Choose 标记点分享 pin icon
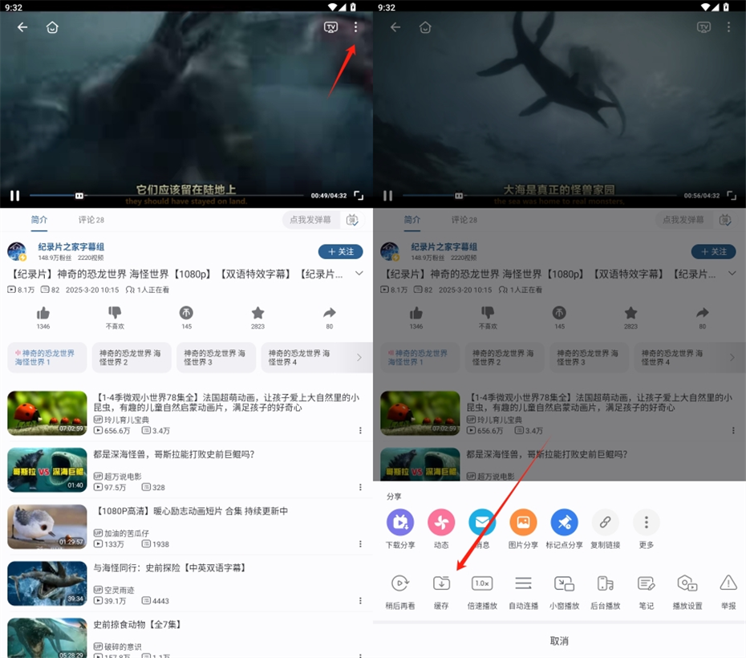This screenshot has width=746, height=658. 564,522
